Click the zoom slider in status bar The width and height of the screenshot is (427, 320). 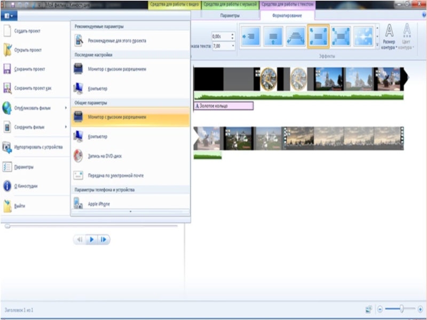[x=401, y=309]
